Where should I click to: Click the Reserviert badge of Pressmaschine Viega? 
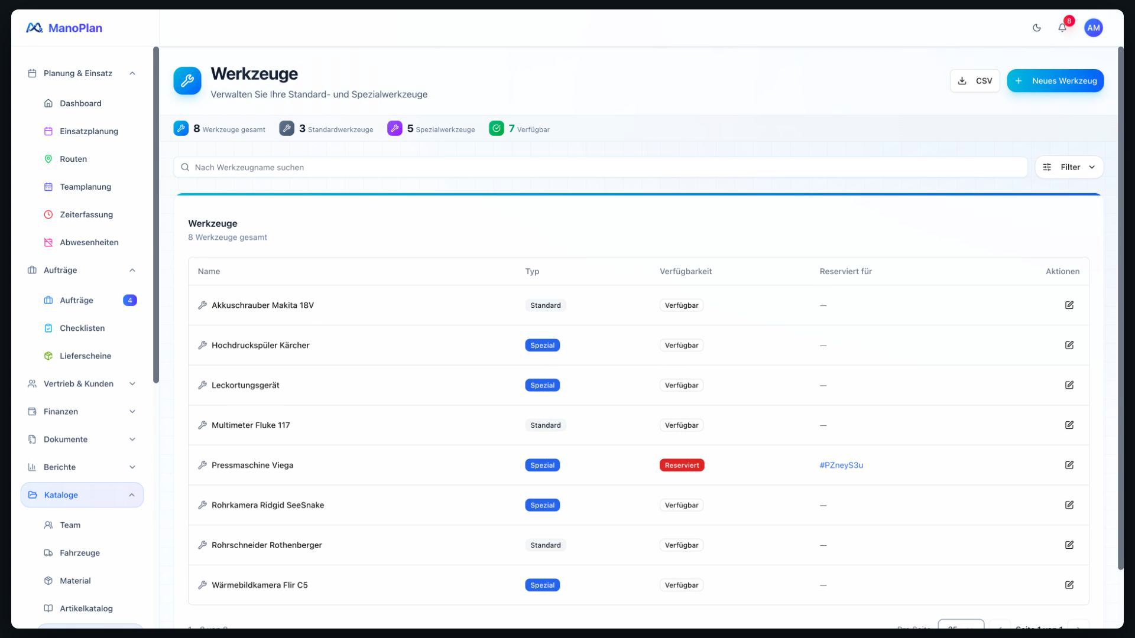coord(682,466)
